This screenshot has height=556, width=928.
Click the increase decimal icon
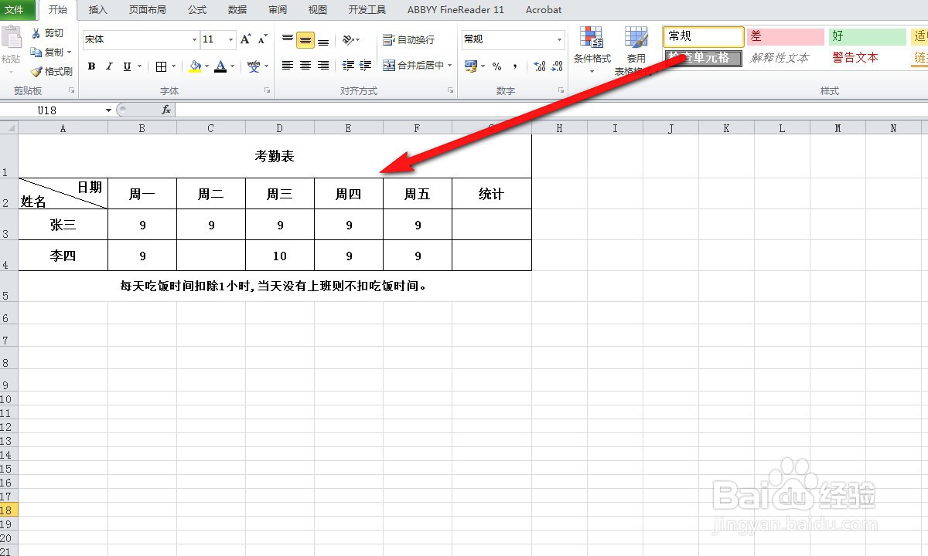tap(539, 66)
